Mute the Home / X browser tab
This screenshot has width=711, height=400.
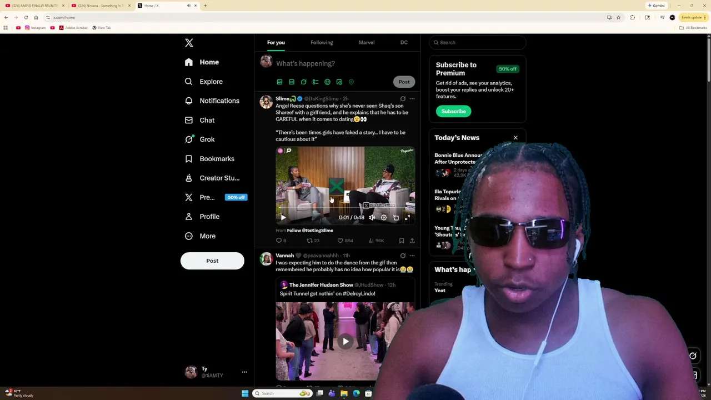click(188, 6)
